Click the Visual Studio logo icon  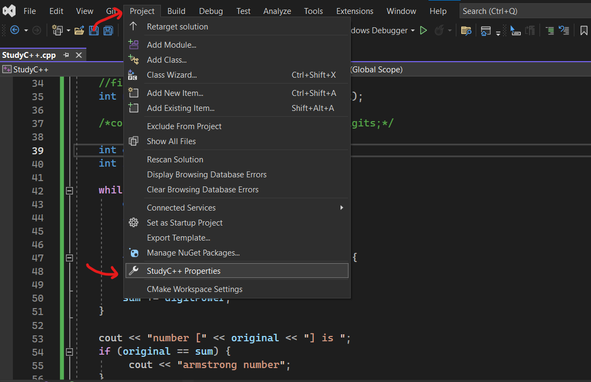9,11
